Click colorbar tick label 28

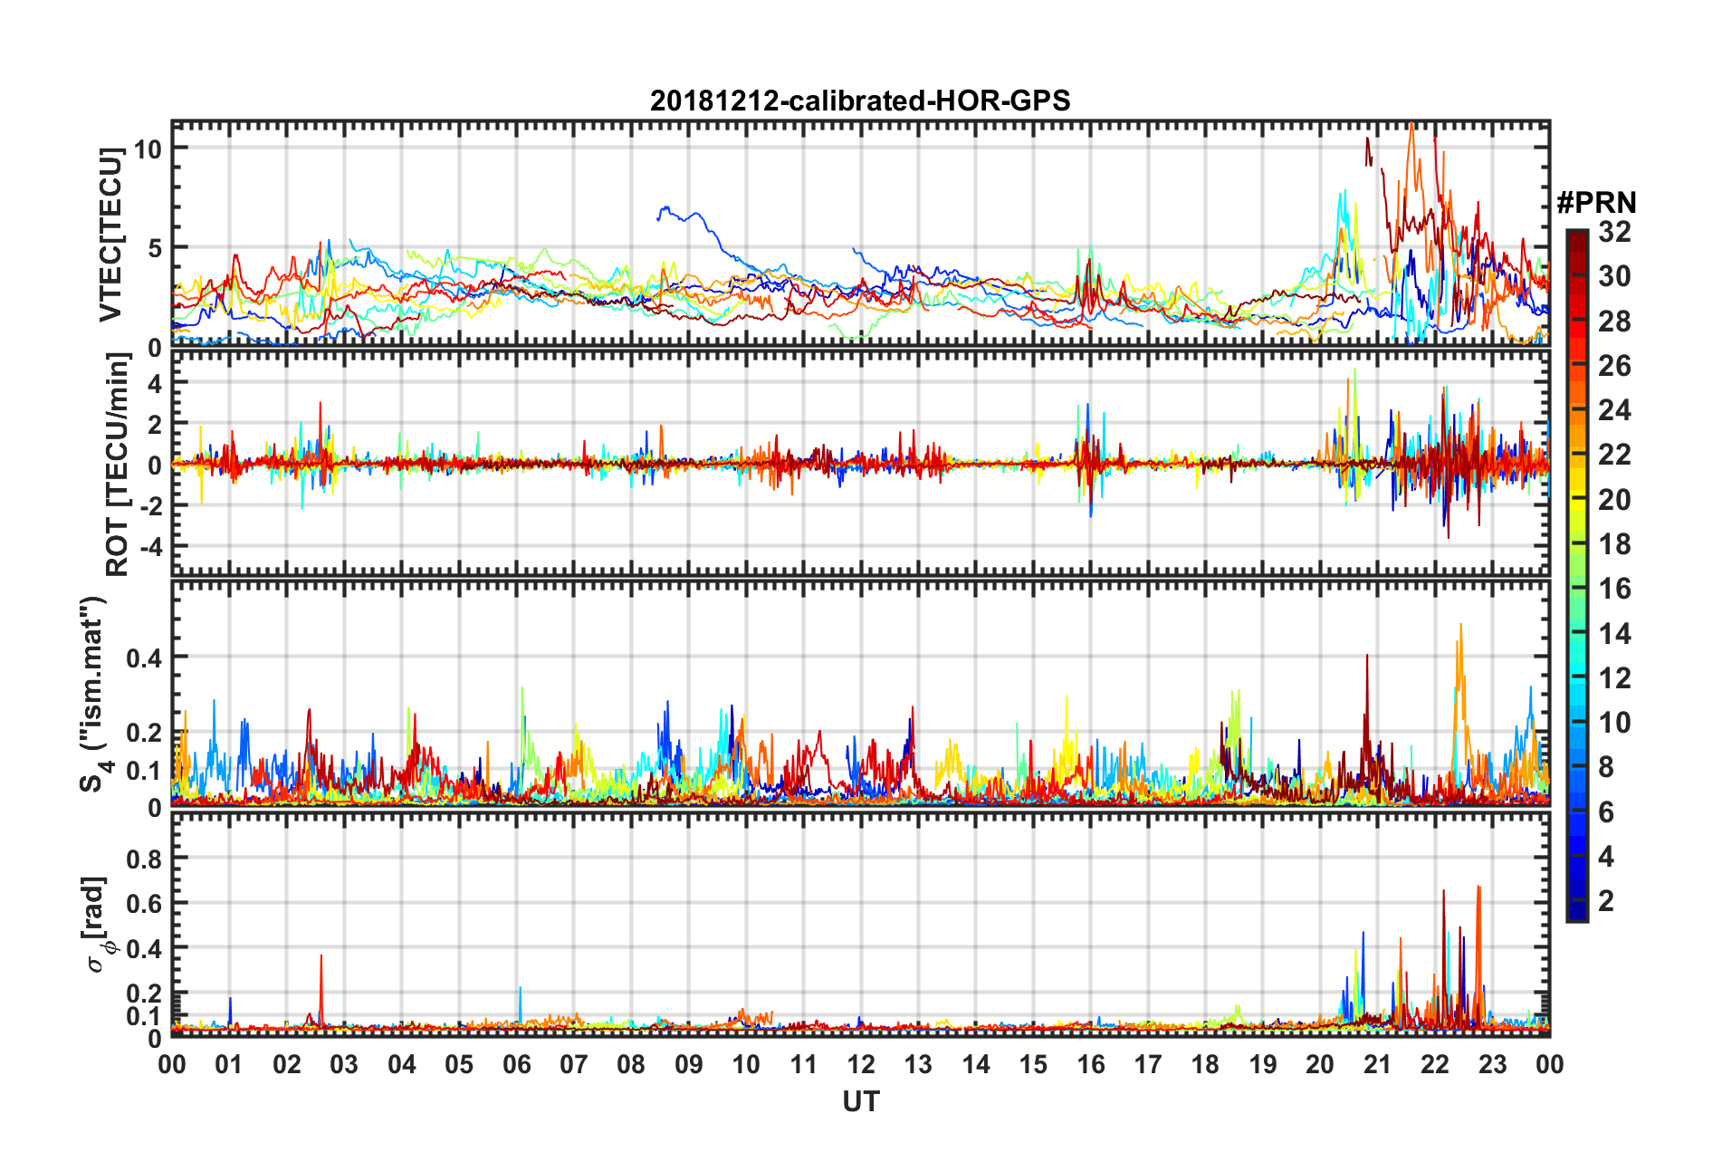click(1614, 322)
